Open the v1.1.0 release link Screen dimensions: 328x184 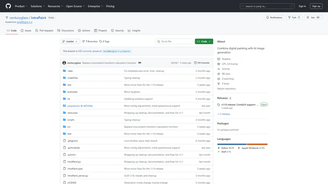tap(240, 105)
